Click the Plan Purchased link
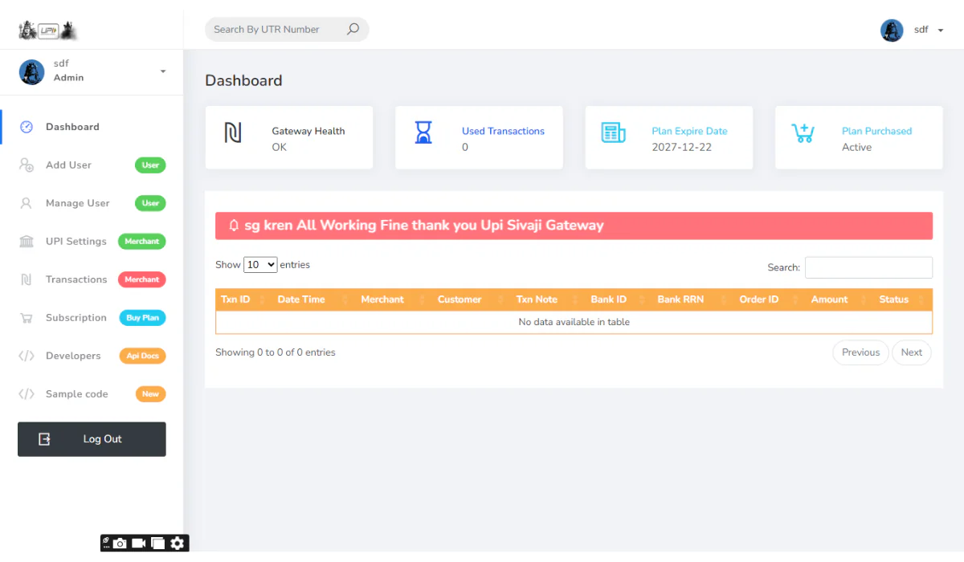The image size is (964, 562). click(x=876, y=131)
